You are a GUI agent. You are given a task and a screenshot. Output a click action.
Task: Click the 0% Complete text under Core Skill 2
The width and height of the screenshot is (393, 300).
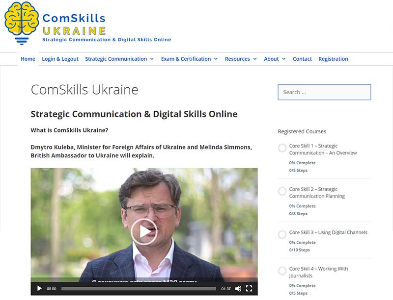(302, 206)
